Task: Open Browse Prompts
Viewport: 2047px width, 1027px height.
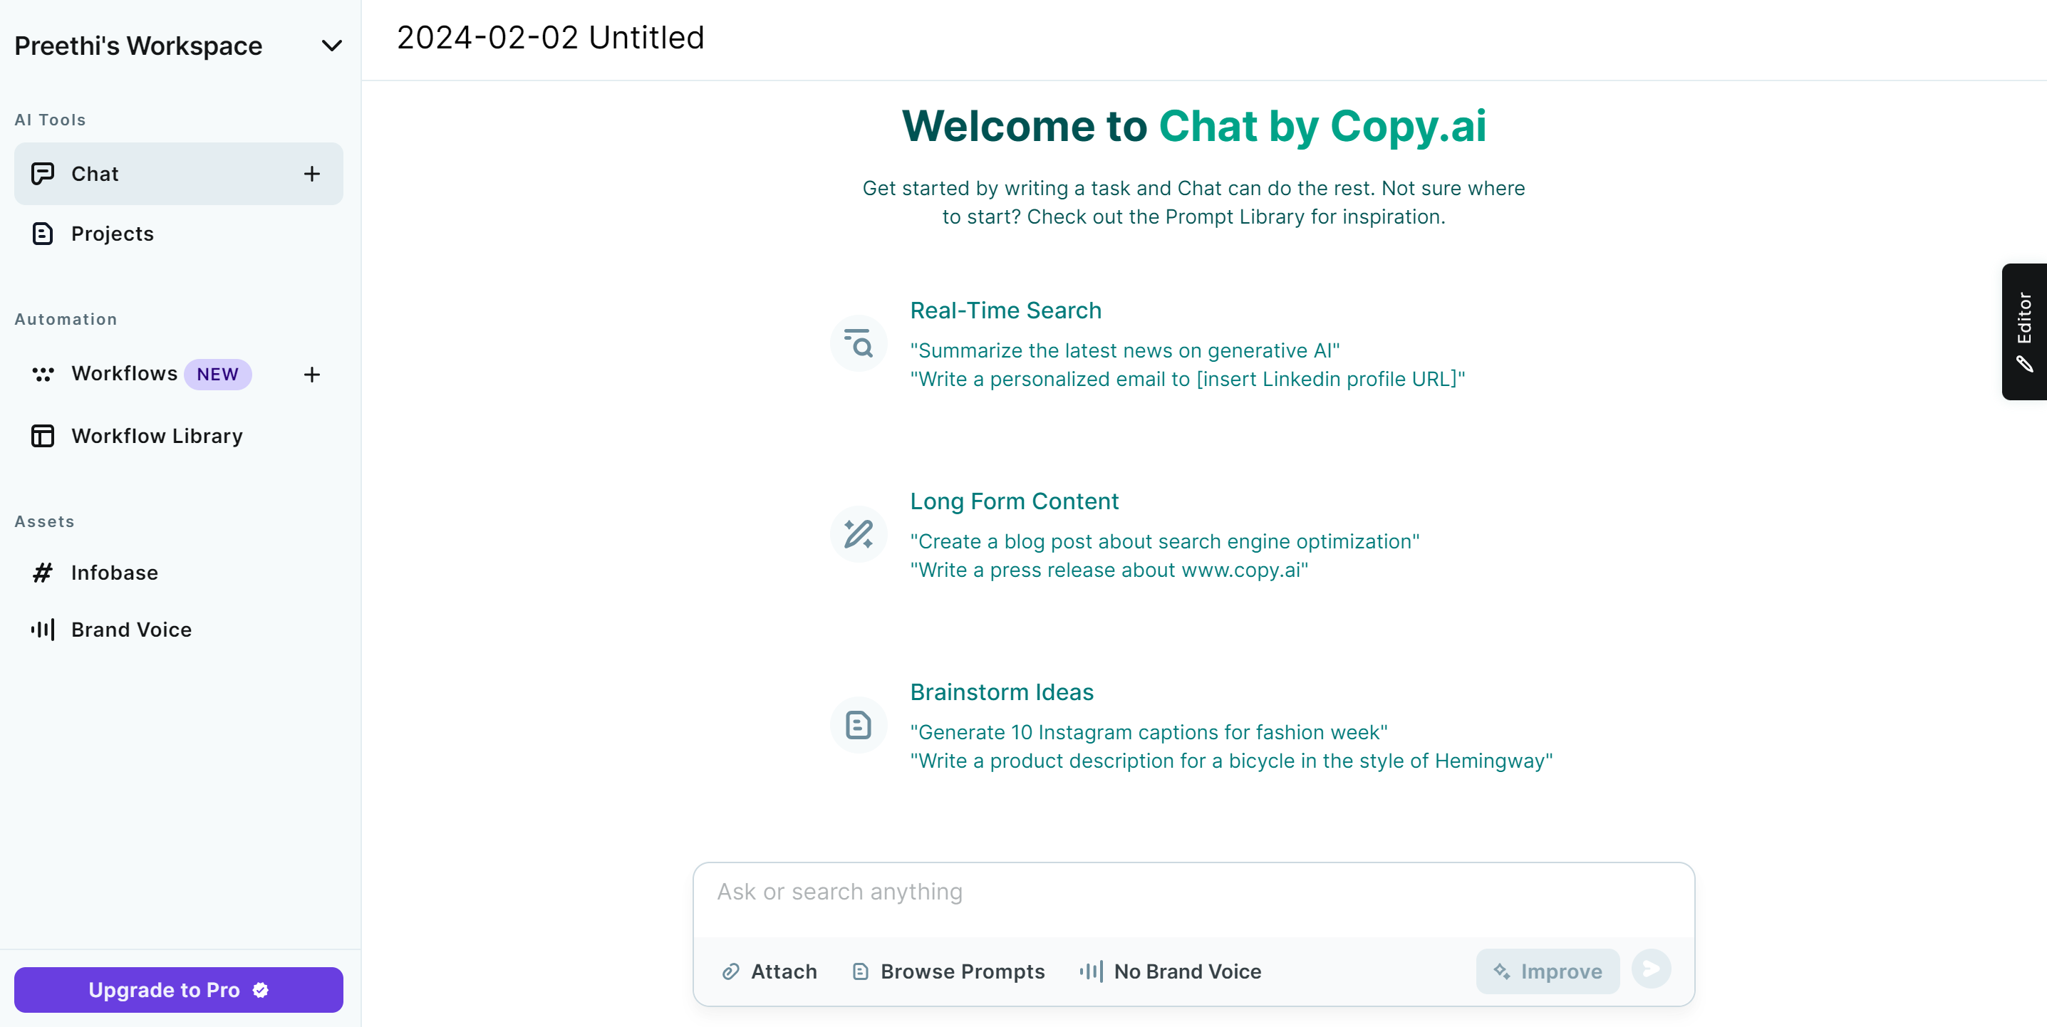Action: coord(948,971)
